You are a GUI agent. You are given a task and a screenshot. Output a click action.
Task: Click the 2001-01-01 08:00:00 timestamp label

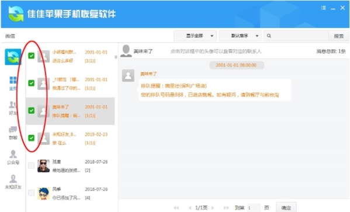pos(237,65)
